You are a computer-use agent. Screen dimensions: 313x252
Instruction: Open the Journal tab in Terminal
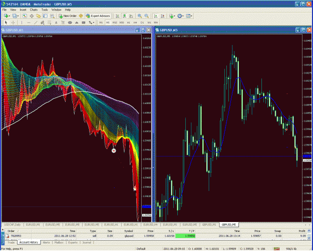(87, 242)
